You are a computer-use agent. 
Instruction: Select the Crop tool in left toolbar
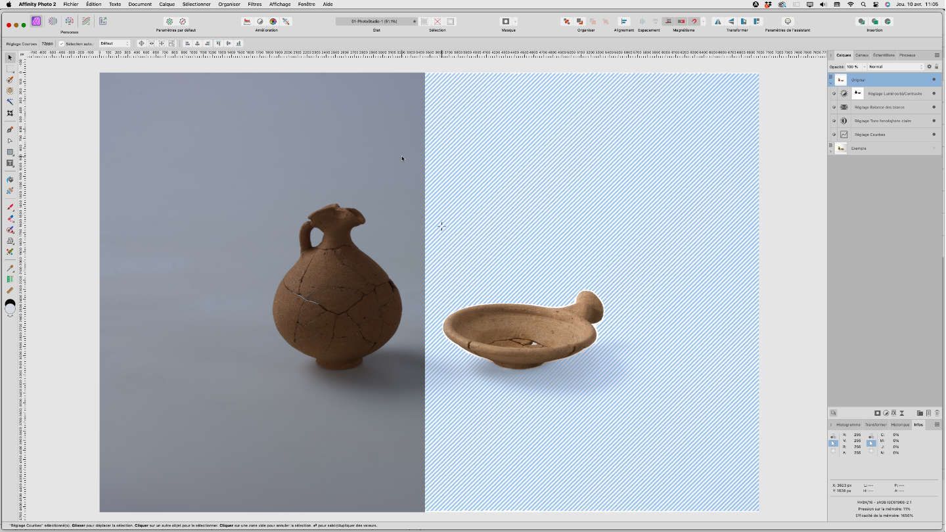tap(10, 113)
